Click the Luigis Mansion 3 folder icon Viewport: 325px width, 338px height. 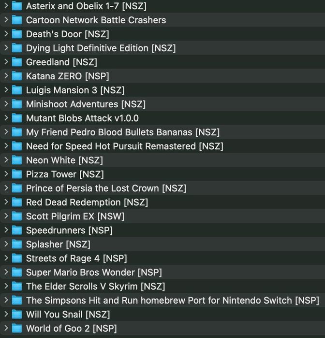click(x=17, y=90)
